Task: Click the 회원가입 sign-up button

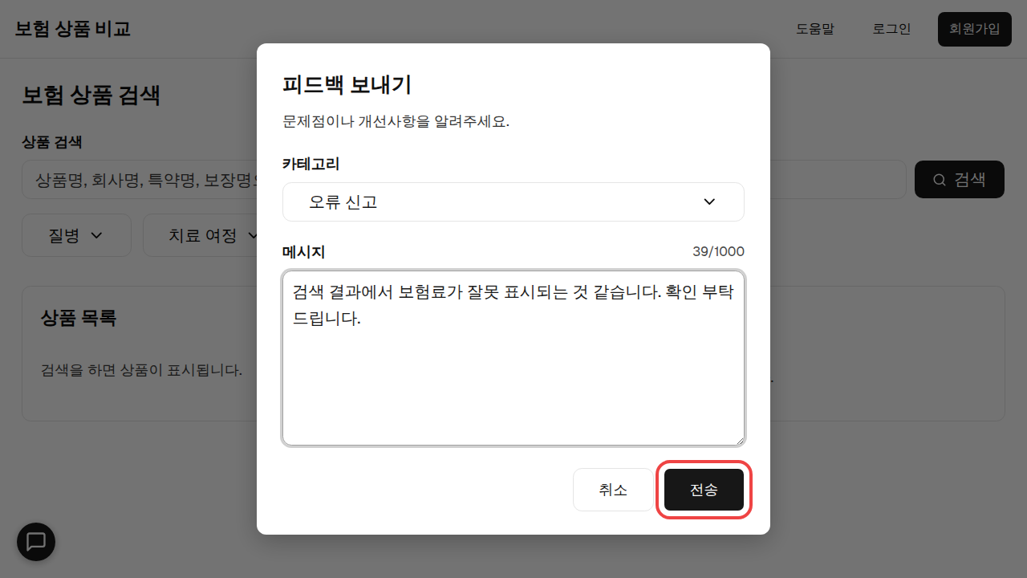Action: coord(975,29)
